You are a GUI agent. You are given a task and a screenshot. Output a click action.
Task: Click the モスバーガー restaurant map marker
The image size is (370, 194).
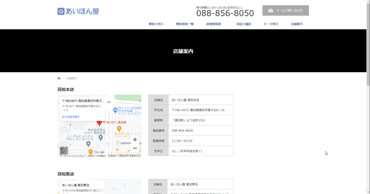(119, 129)
